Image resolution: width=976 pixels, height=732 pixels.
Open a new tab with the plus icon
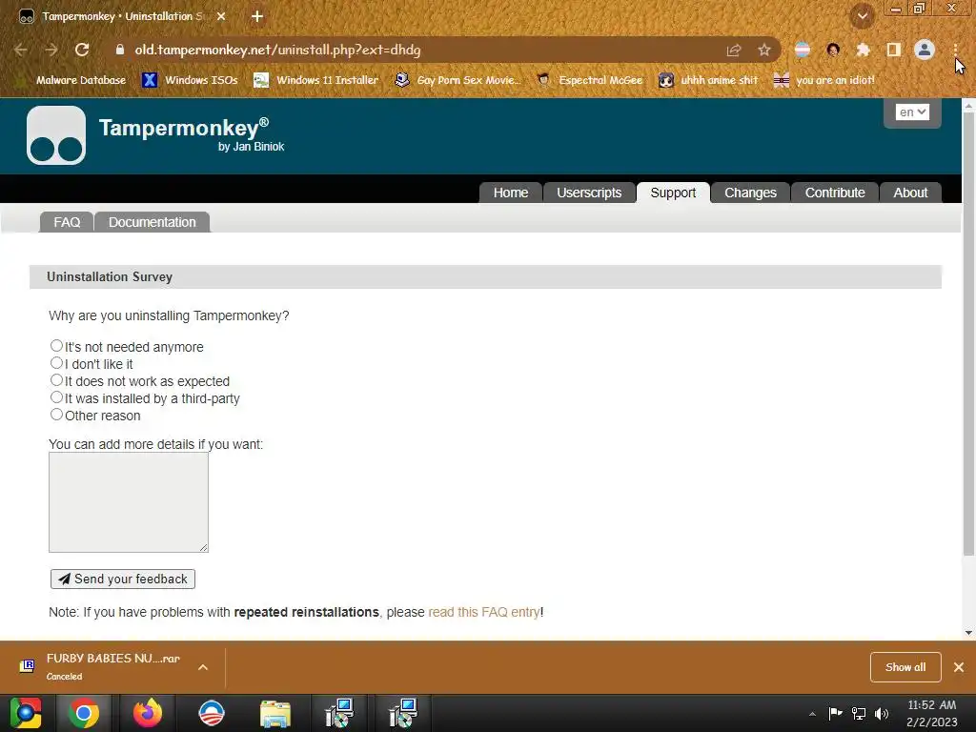pyautogui.click(x=257, y=16)
